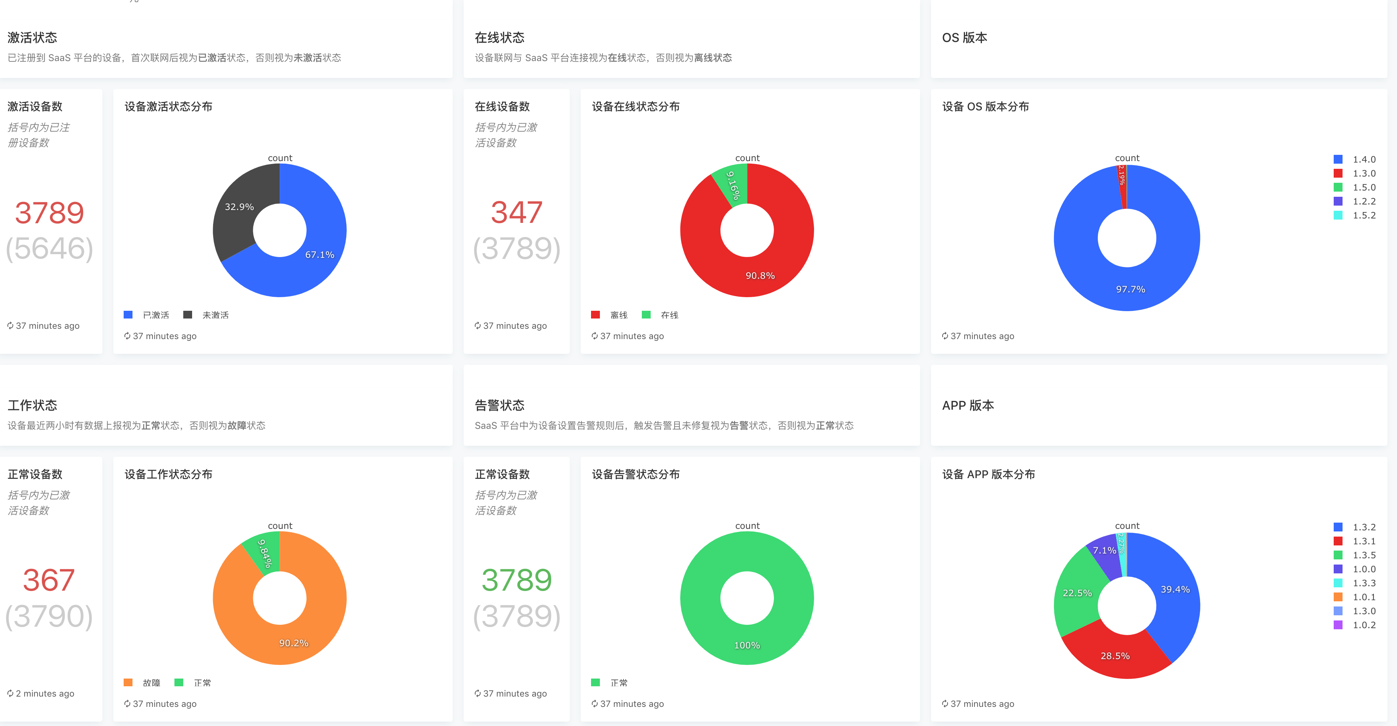1397x726 pixels.
Task: Click the refresh icon on 设备 OS 版本分布 panel
Action: 945,336
